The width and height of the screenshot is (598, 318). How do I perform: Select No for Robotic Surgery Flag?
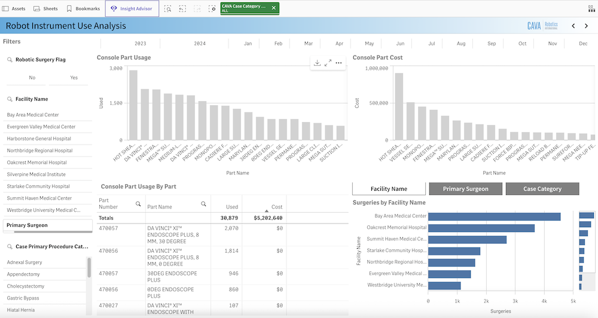coord(32,78)
